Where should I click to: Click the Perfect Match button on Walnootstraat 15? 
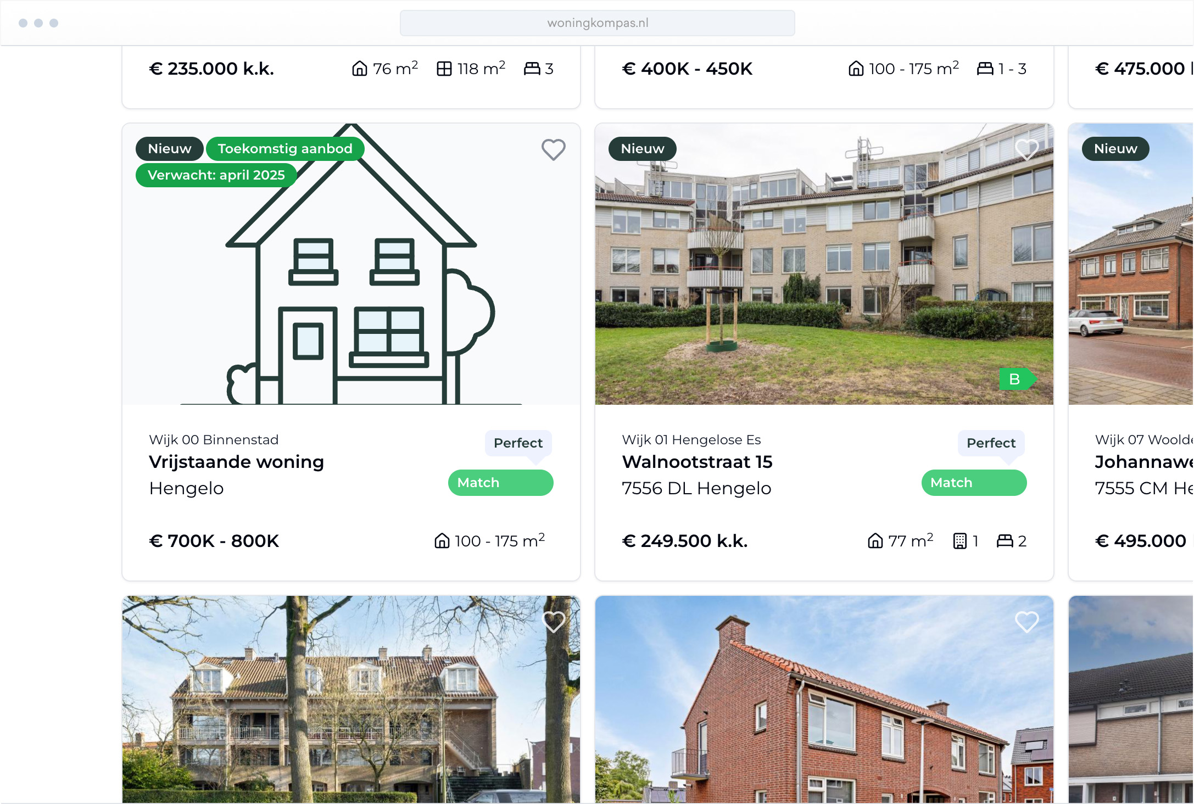coord(973,483)
